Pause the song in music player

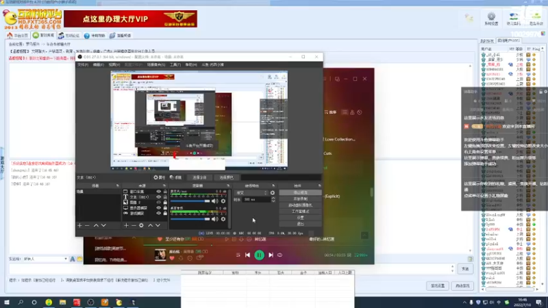point(260,255)
